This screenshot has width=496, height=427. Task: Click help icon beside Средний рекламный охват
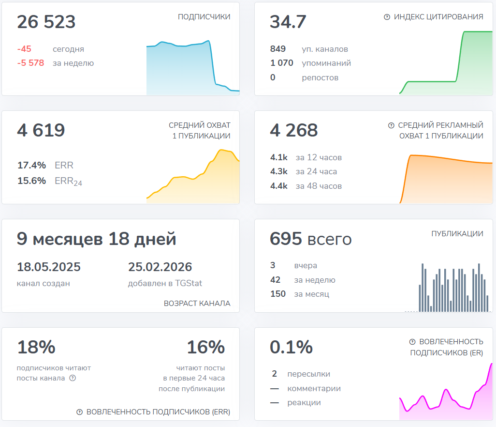pyautogui.click(x=391, y=125)
